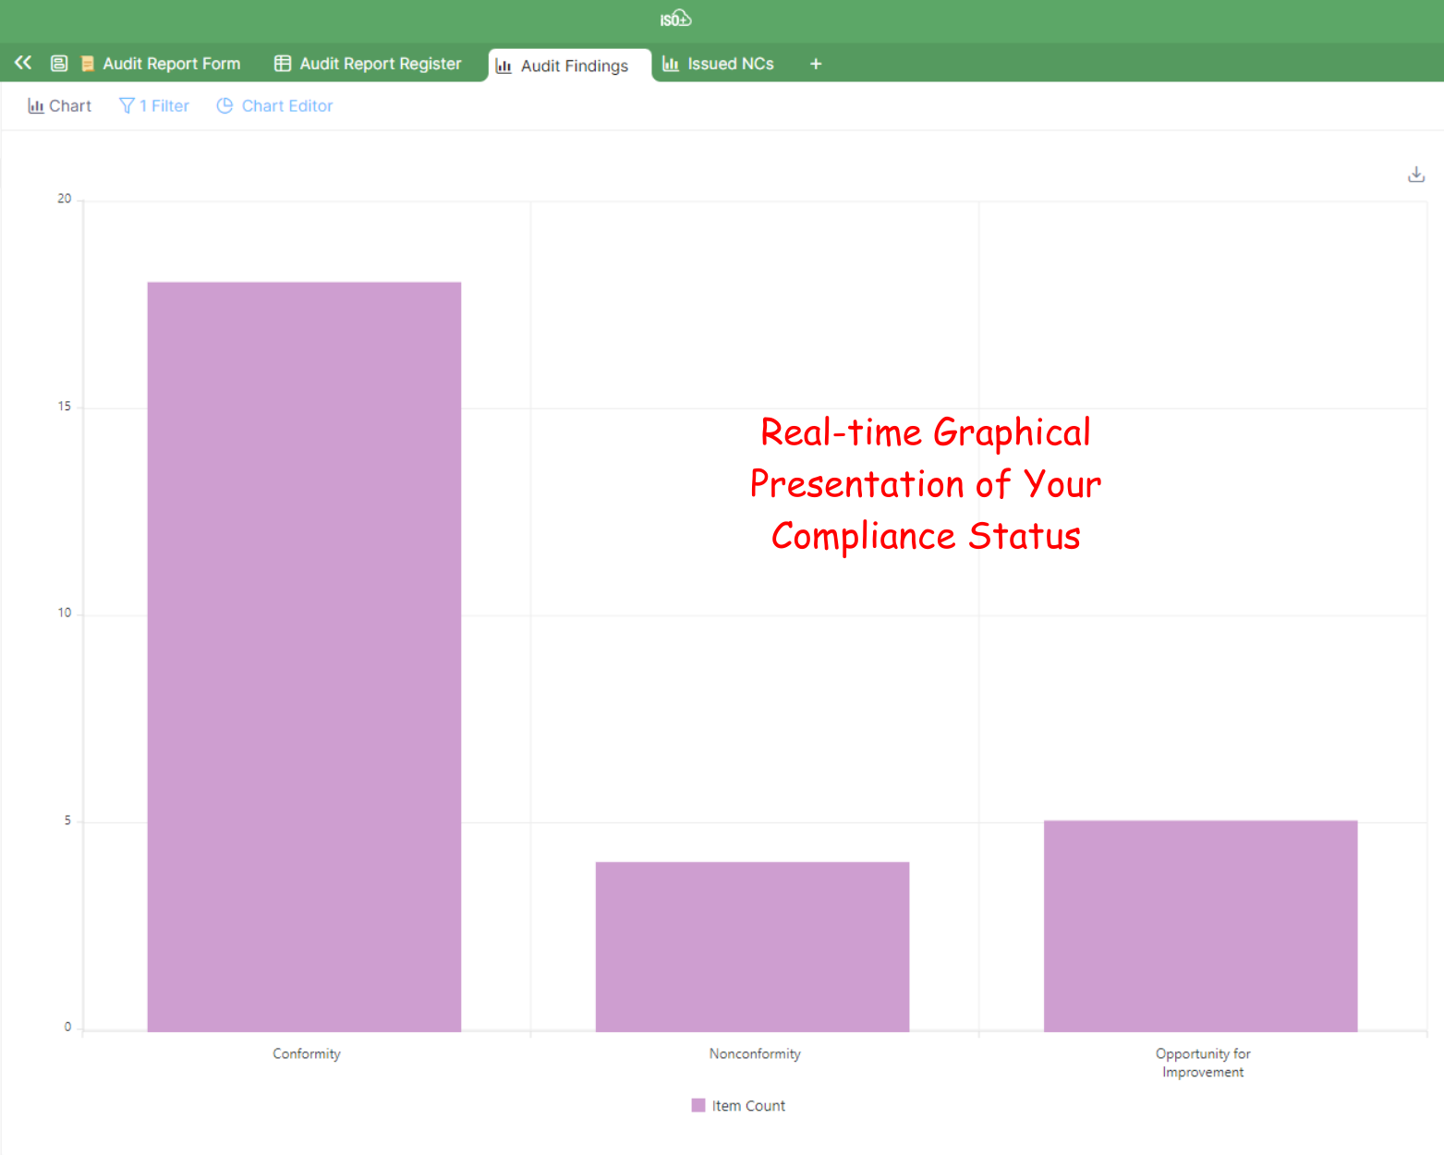Click the funnel filter icon
This screenshot has width=1444, height=1155.
(x=127, y=106)
